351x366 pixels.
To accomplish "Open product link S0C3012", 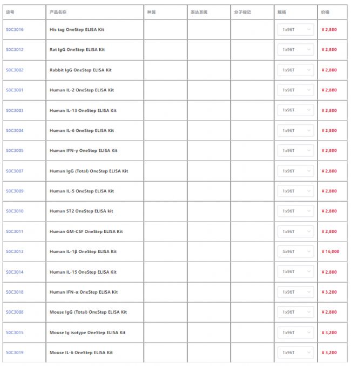I will (x=15, y=50).
